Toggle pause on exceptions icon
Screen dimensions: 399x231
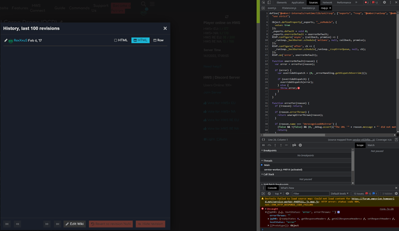(300, 146)
